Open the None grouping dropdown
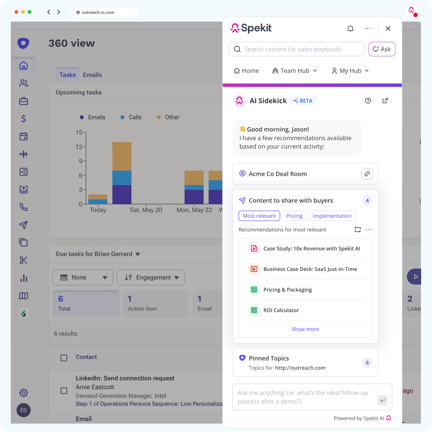432x432 pixels. coord(83,277)
